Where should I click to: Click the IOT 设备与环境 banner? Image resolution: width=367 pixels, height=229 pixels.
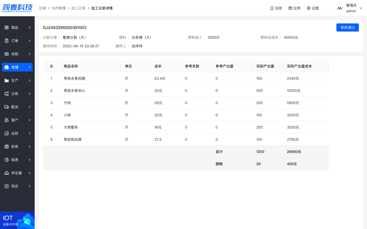(17, 220)
